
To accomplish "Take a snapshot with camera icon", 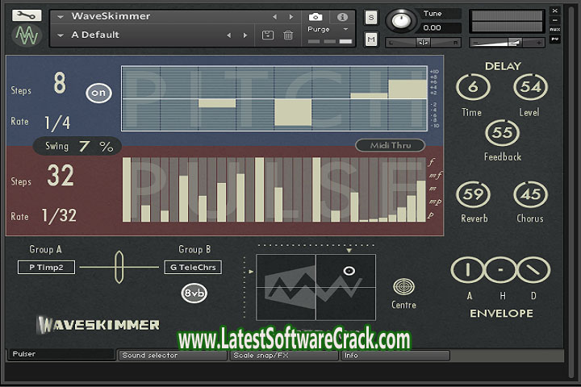I will (x=316, y=16).
